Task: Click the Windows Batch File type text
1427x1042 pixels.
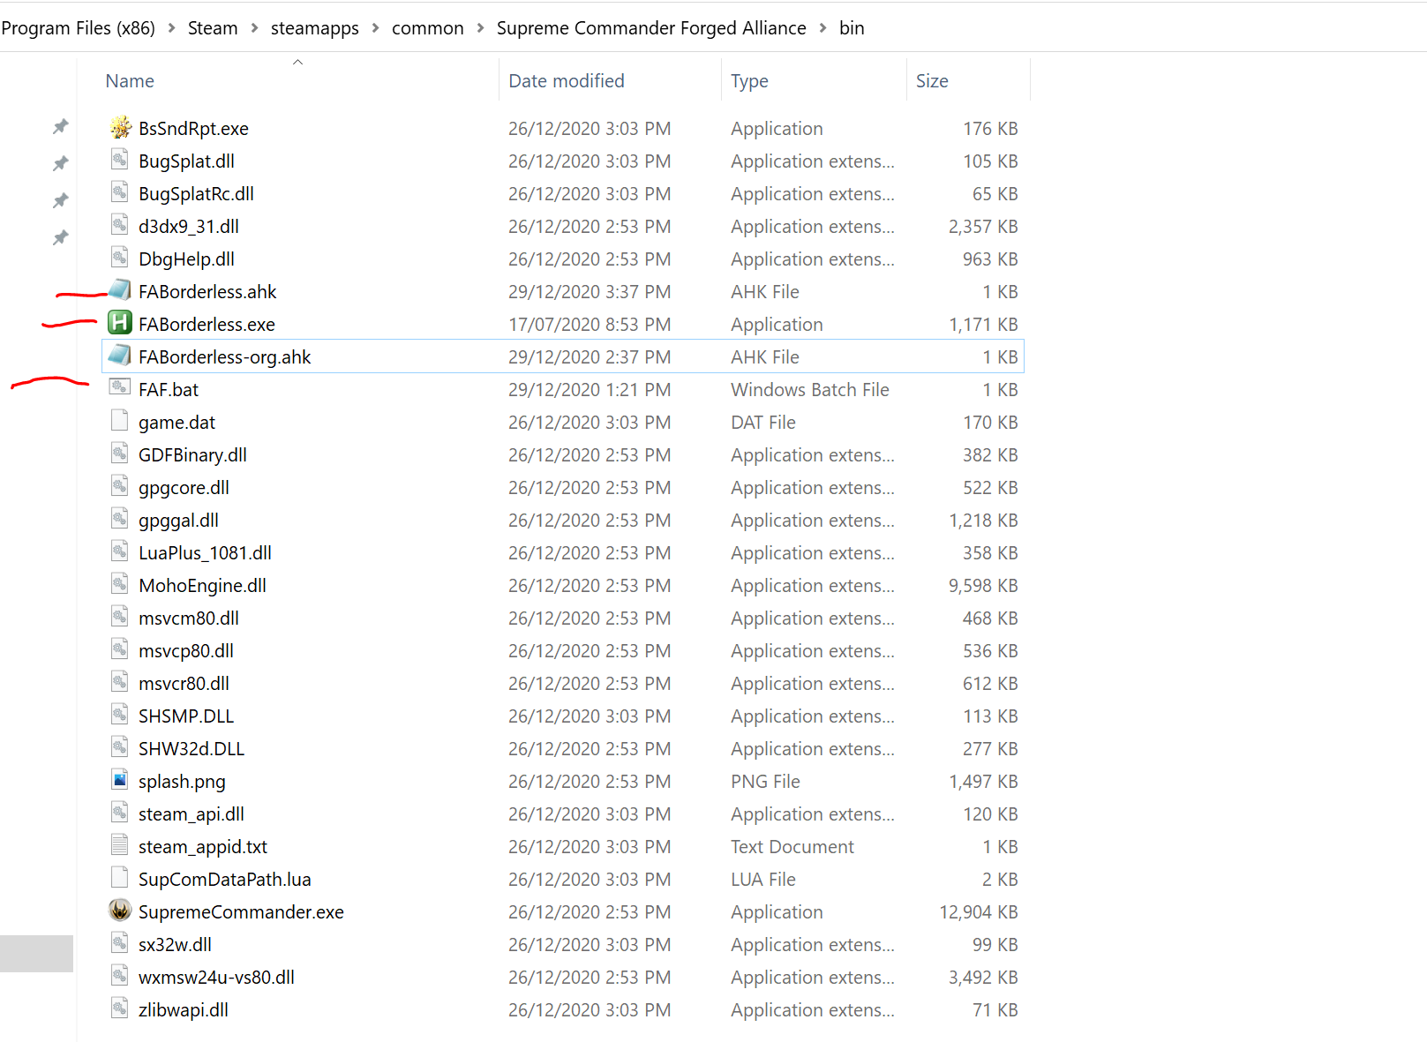Action: pyautogui.click(x=810, y=390)
